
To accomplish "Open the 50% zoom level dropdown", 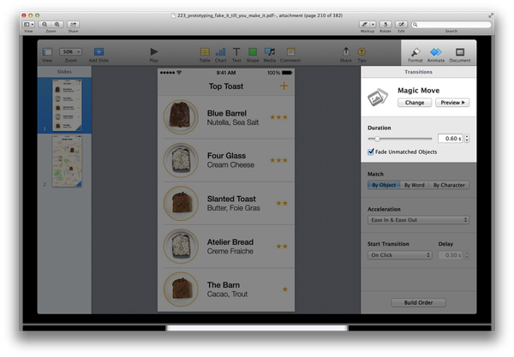I will (x=72, y=52).
